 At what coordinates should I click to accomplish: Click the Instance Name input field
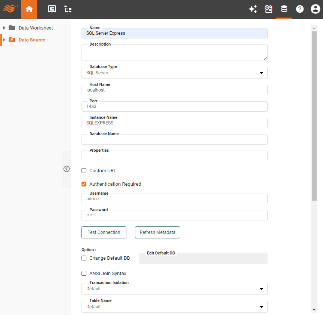(174, 123)
